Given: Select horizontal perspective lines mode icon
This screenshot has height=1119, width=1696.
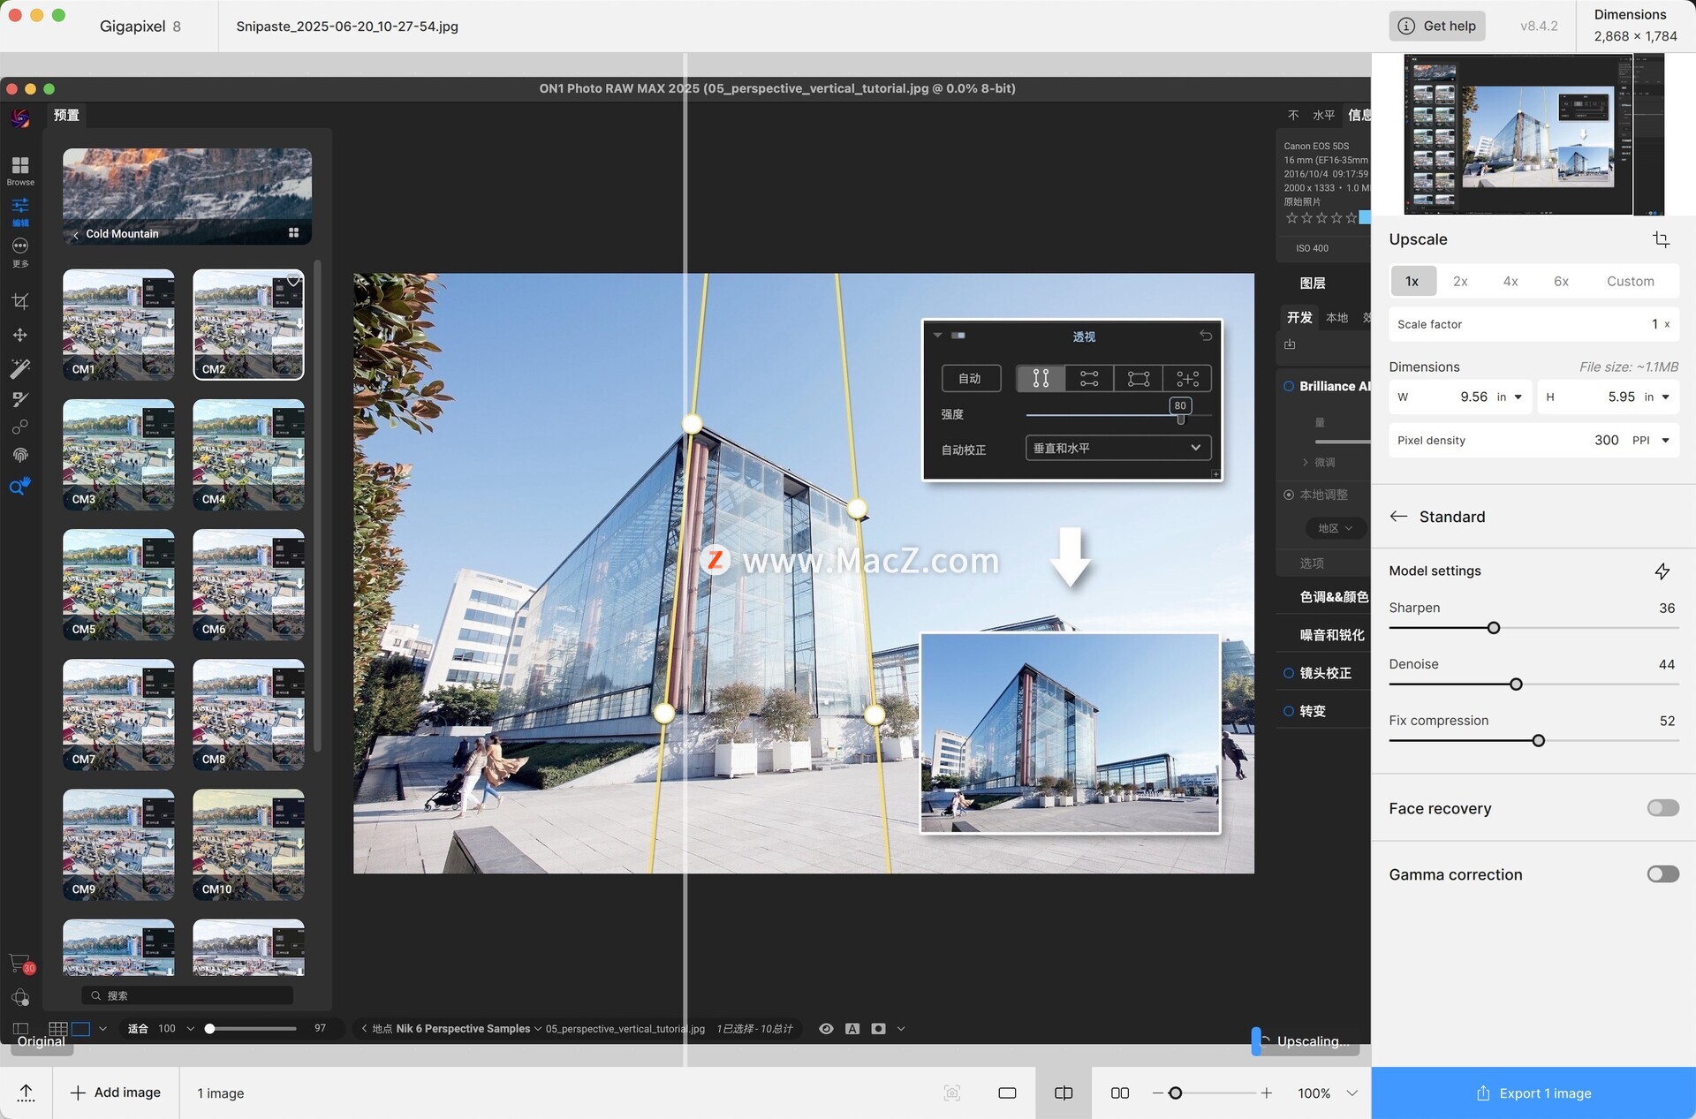Looking at the screenshot, I should [1089, 379].
